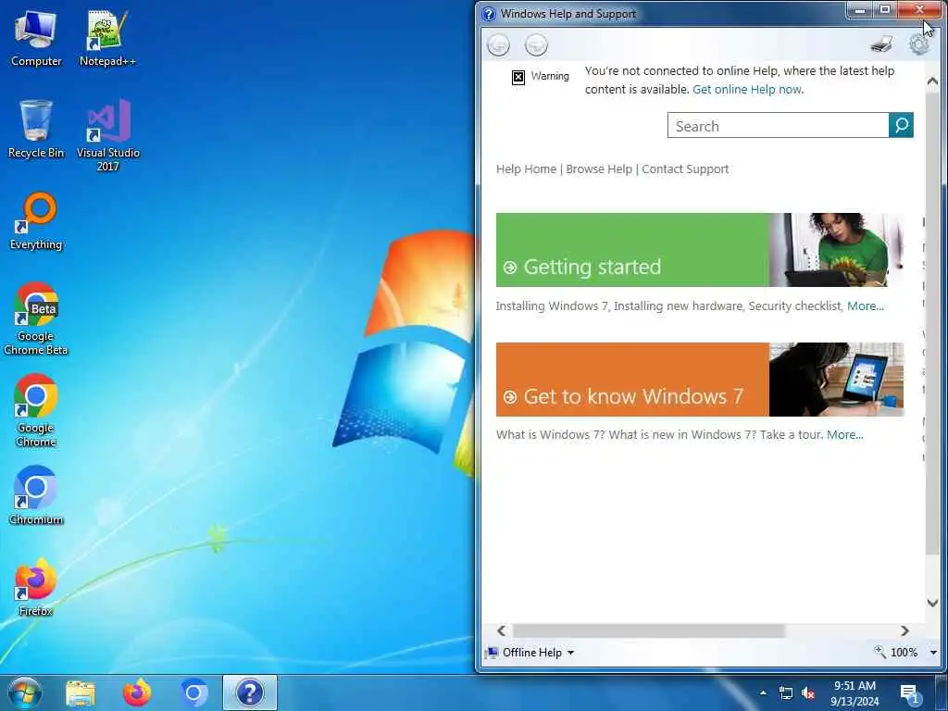948x711 pixels.
Task: Click the vertical scrollbar down arrow
Action: (x=932, y=603)
